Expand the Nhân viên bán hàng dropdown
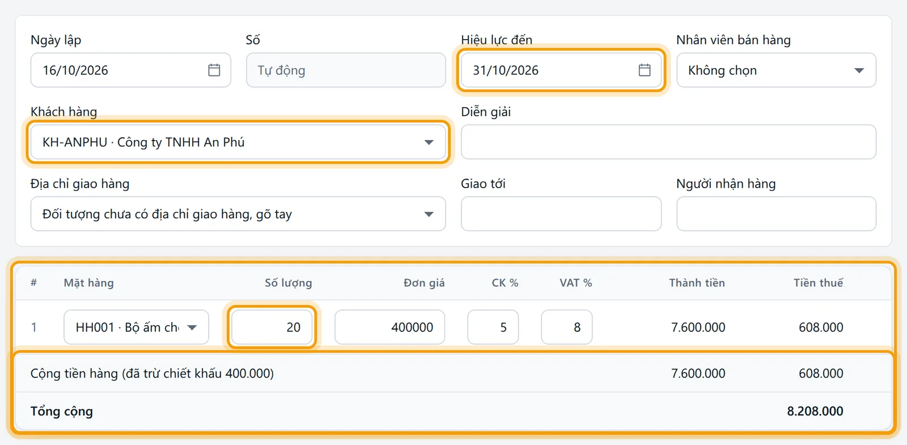The height and width of the screenshot is (445, 907). [859, 70]
